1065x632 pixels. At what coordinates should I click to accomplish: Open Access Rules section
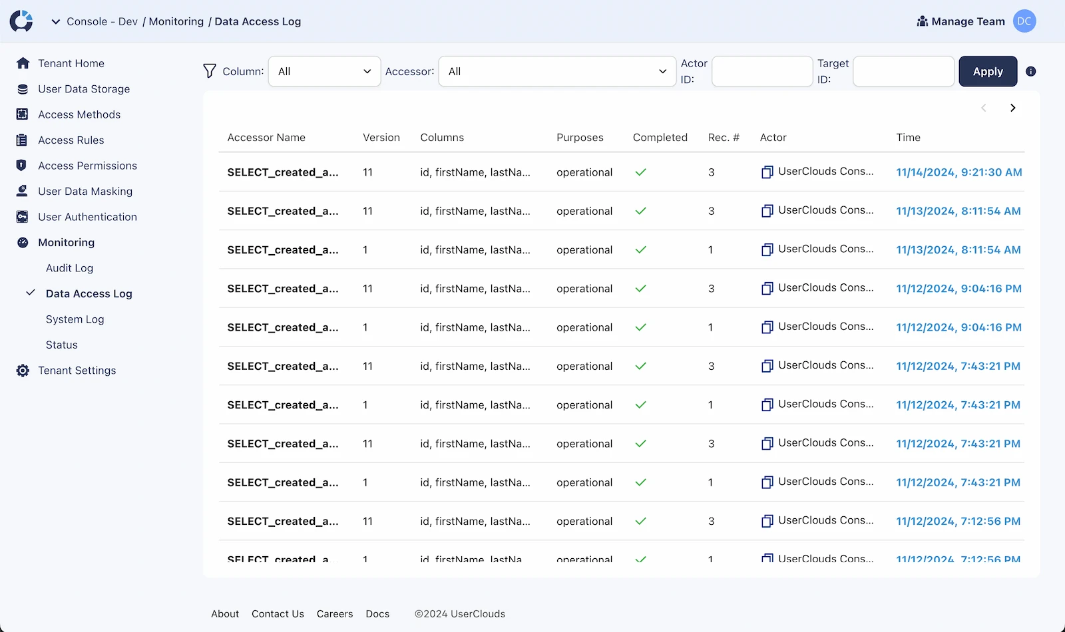tap(71, 140)
